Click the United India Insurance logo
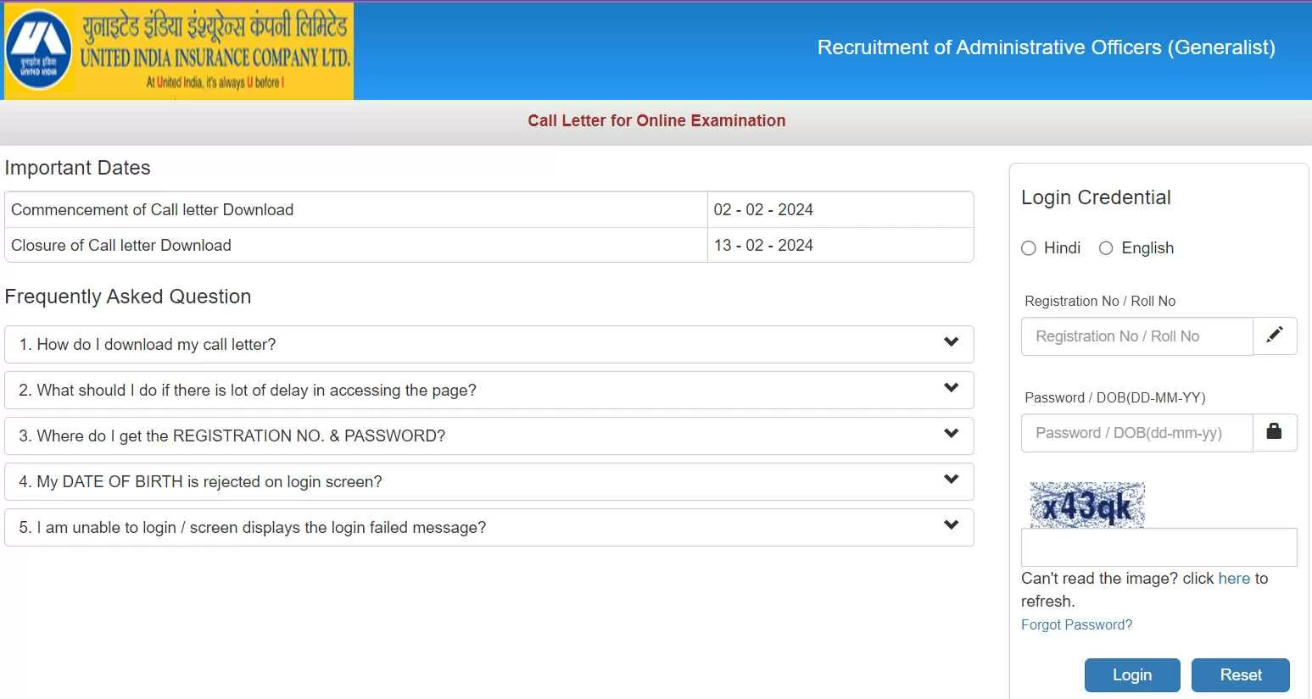1312x699 pixels. [178, 51]
